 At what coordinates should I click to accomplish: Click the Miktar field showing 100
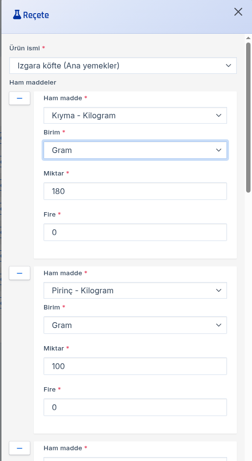click(x=135, y=366)
